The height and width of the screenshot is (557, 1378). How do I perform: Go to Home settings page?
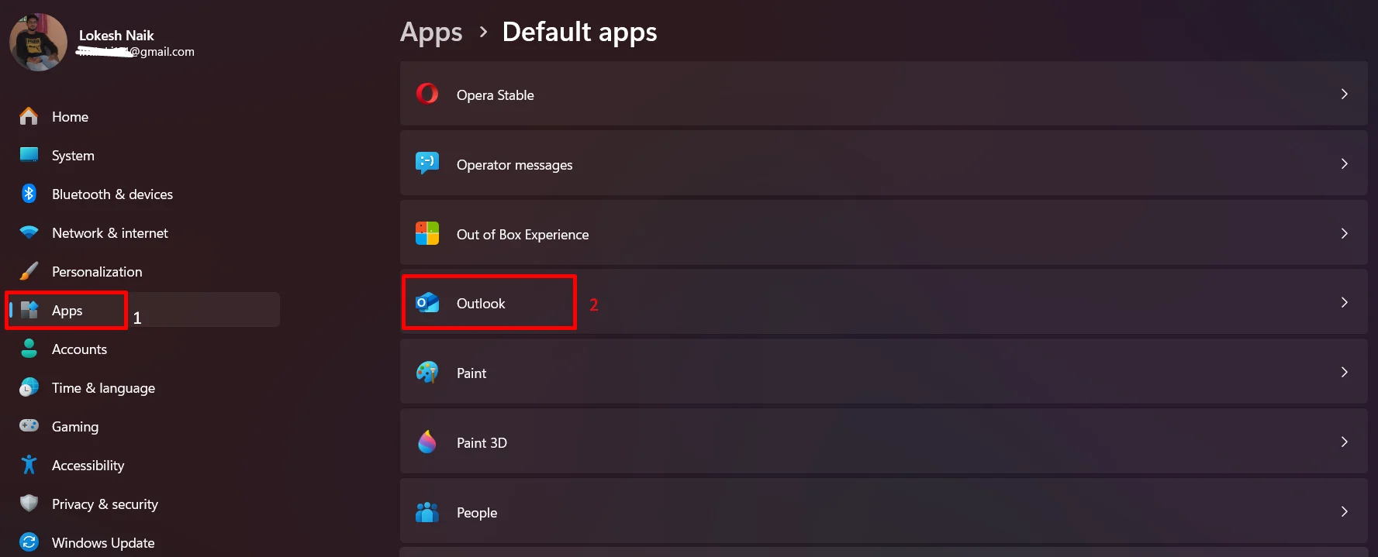pos(70,117)
